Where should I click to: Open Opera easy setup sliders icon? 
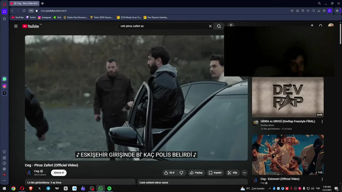[x=324, y=11]
